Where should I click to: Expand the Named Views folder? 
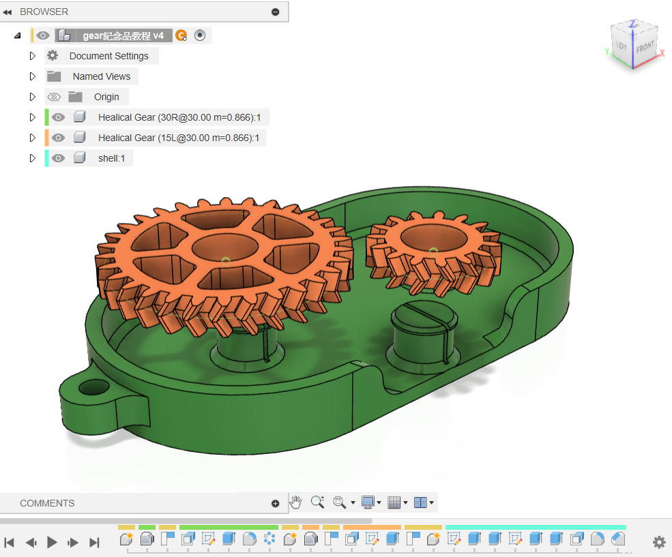32,76
